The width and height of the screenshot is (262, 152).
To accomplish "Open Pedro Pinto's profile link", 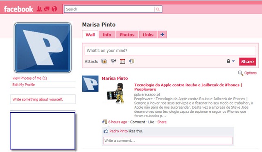I will coord(118,131).
